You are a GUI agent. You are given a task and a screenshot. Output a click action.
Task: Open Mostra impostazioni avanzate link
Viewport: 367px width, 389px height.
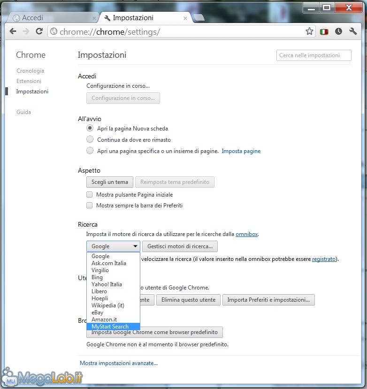119,363
